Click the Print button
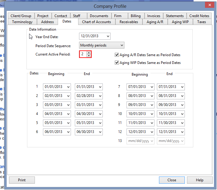The height and width of the screenshot is (190, 217). coord(22,180)
